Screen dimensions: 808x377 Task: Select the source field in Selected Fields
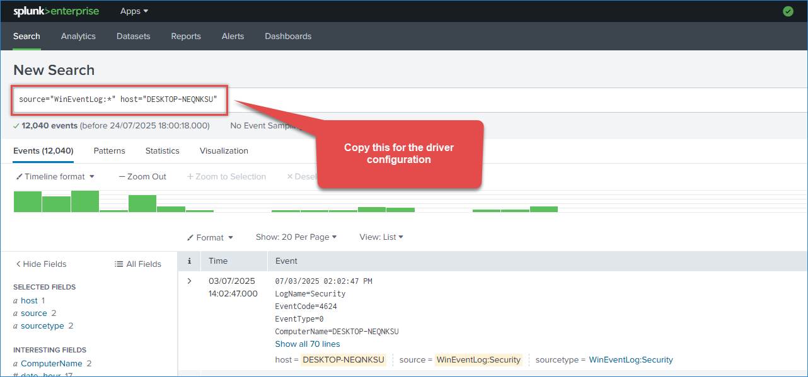[x=34, y=313]
